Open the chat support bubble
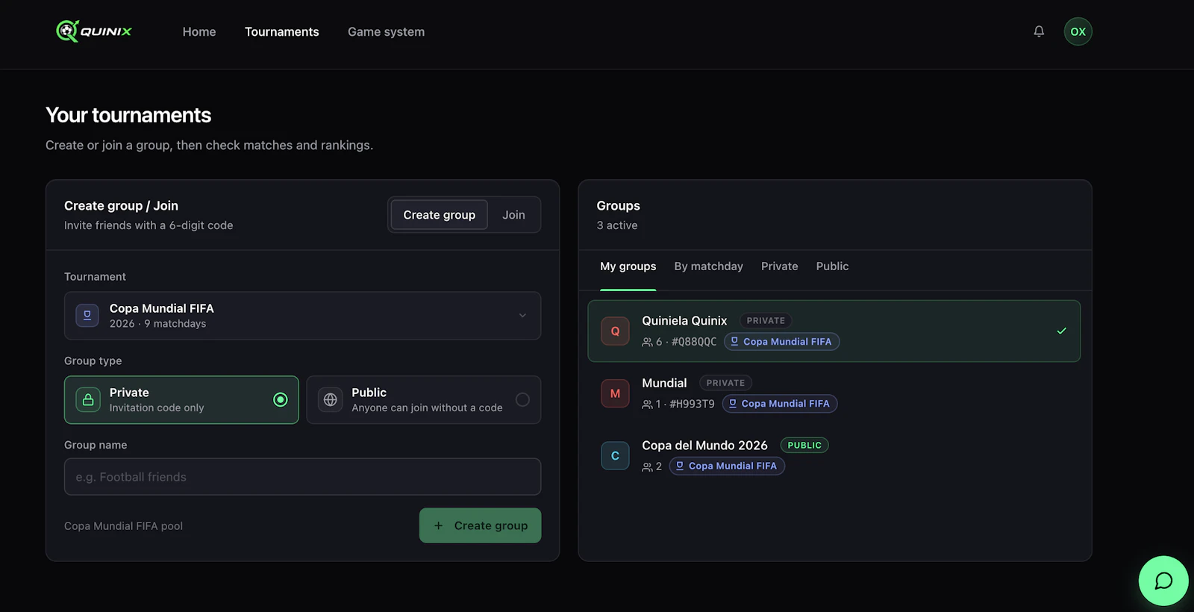Screen dimensions: 1194x612 [x=1163, y=581]
